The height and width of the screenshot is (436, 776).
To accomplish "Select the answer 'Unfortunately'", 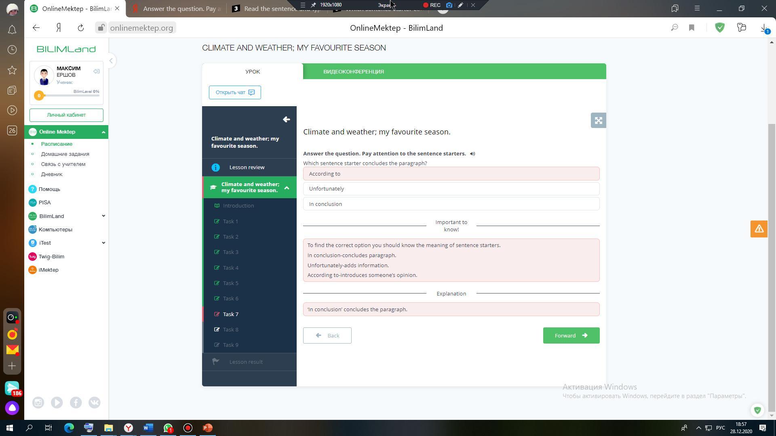I will click(451, 189).
